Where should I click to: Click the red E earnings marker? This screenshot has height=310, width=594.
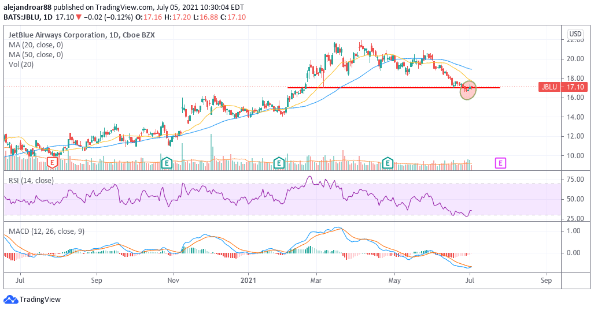click(52, 163)
